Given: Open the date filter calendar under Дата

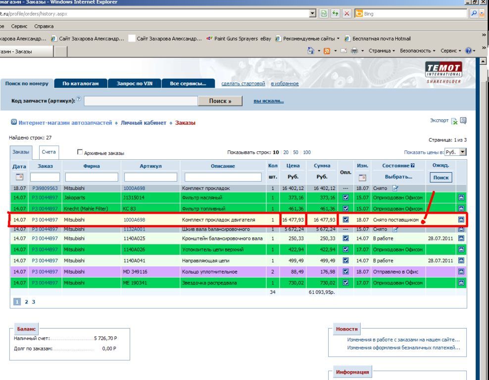Looking at the screenshot, I should tap(19, 177).
